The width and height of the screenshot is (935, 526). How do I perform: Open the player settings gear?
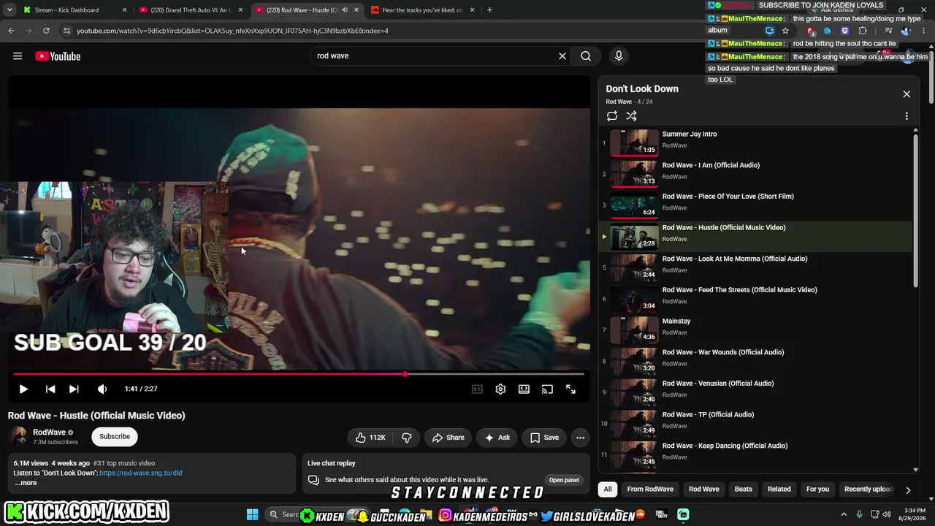[x=500, y=389]
